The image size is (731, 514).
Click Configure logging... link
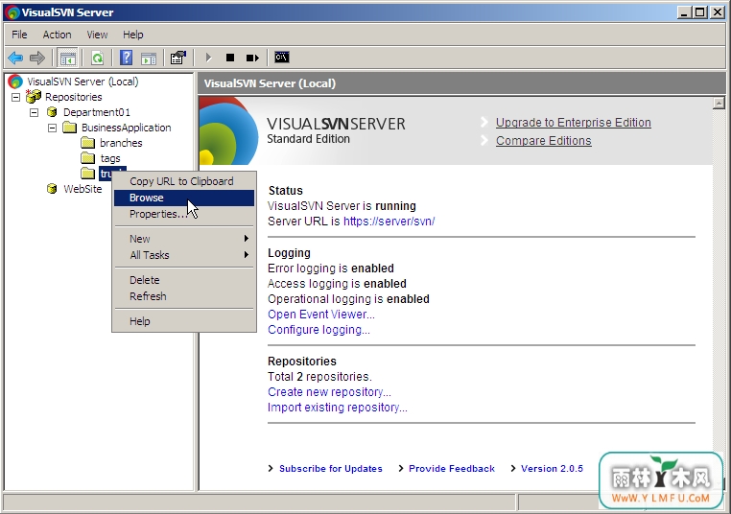point(318,330)
